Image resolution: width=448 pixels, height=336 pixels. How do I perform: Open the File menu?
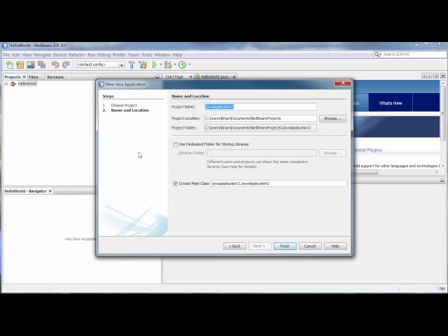tap(6, 55)
